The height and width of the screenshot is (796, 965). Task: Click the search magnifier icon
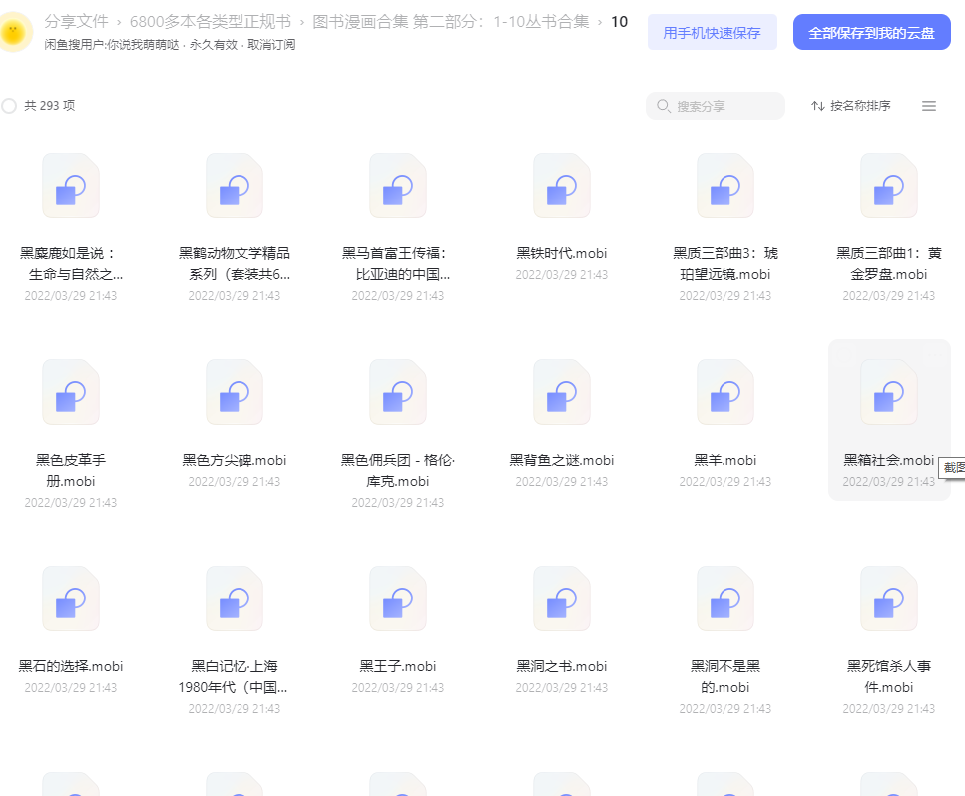click(663, 106)
